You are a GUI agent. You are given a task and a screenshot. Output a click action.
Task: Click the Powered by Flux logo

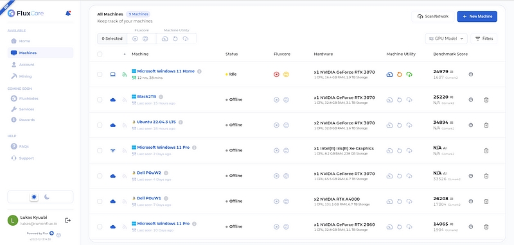[x=51, y=233]
